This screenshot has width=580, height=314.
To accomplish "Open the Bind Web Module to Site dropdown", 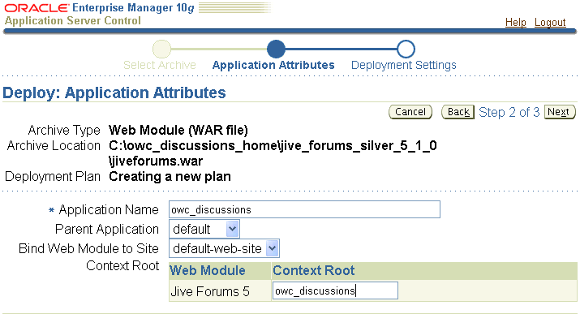I will (224, 248).
